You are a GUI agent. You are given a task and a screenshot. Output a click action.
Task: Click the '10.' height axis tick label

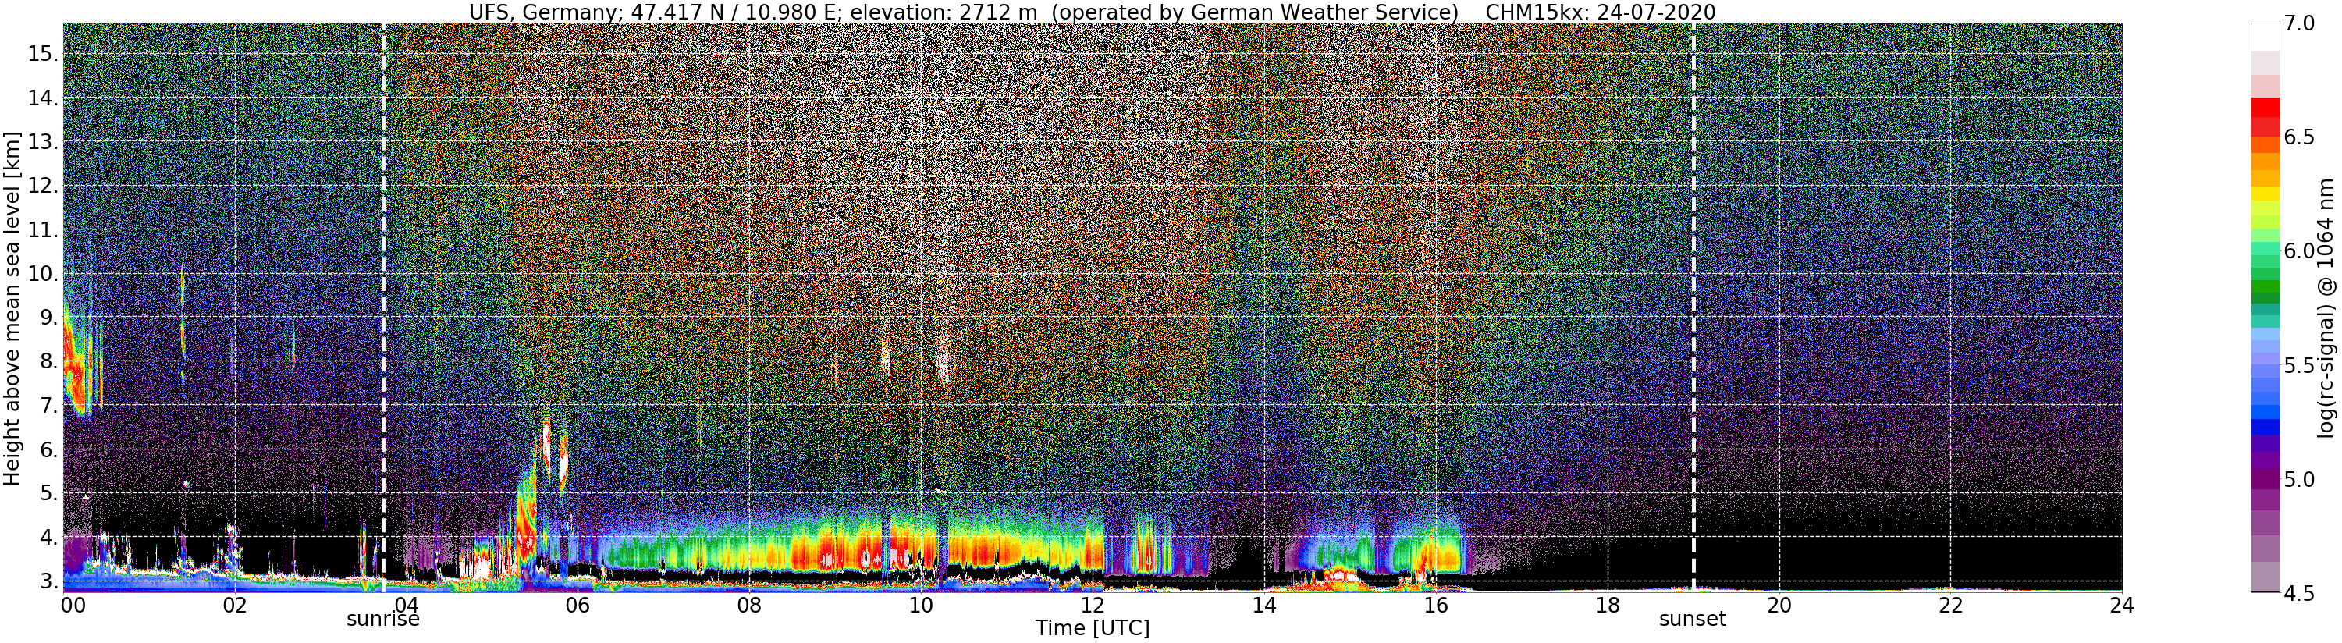43,274
